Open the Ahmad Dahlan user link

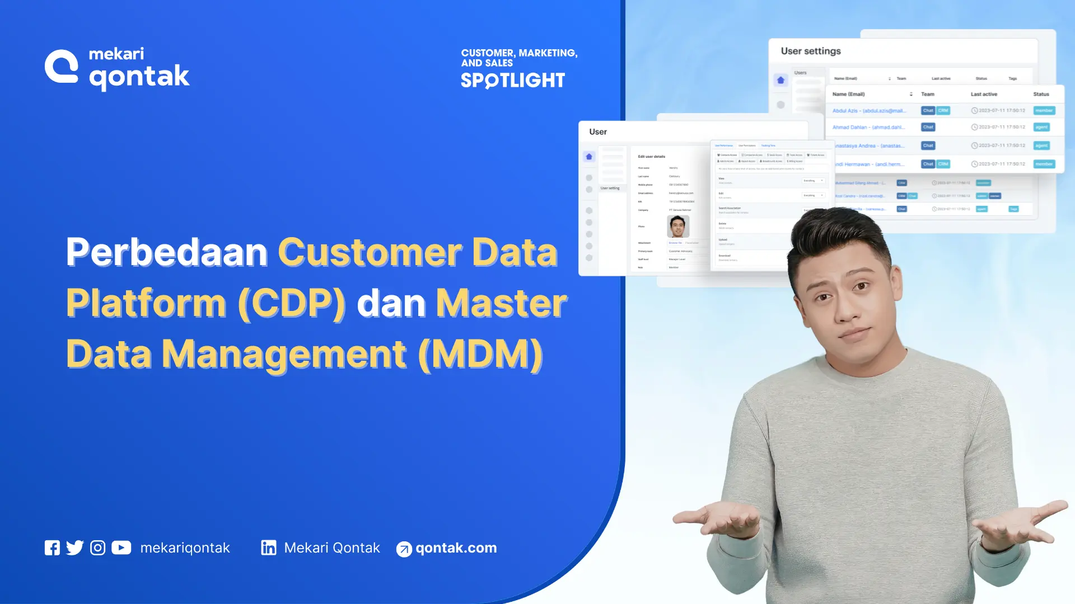click(868, 127)
